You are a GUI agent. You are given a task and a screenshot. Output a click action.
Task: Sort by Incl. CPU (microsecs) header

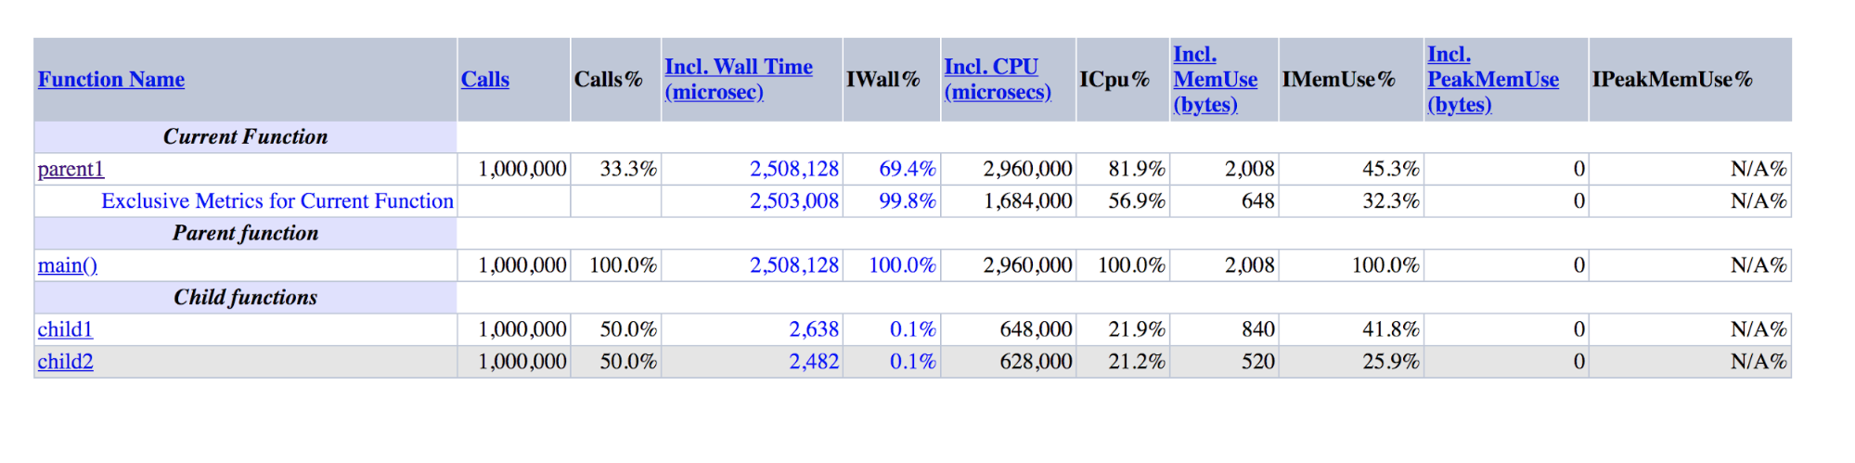point(997,80)
